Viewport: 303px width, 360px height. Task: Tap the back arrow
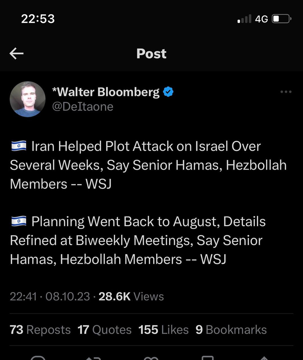(x=16, y=53)
